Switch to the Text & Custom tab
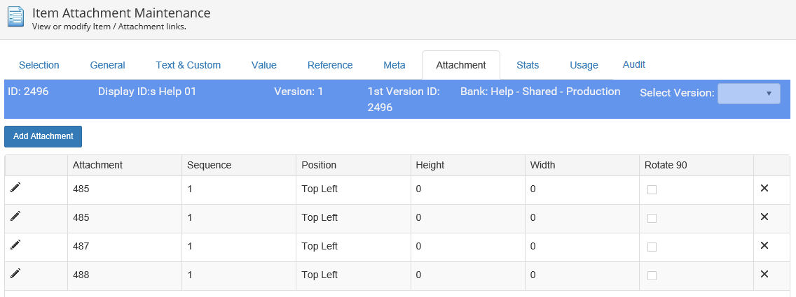The width and height of the screenshot is (796, 297). coord(188,65)
